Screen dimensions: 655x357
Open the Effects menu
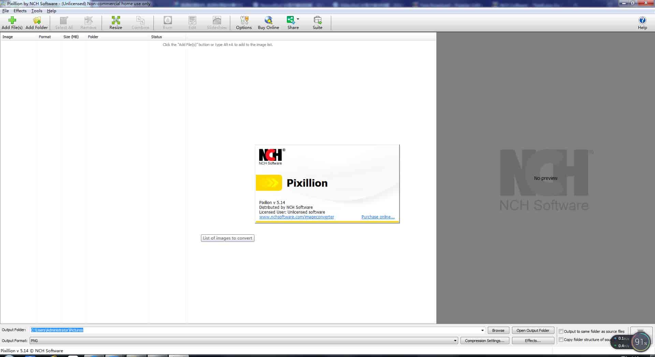tap(20, 11)
